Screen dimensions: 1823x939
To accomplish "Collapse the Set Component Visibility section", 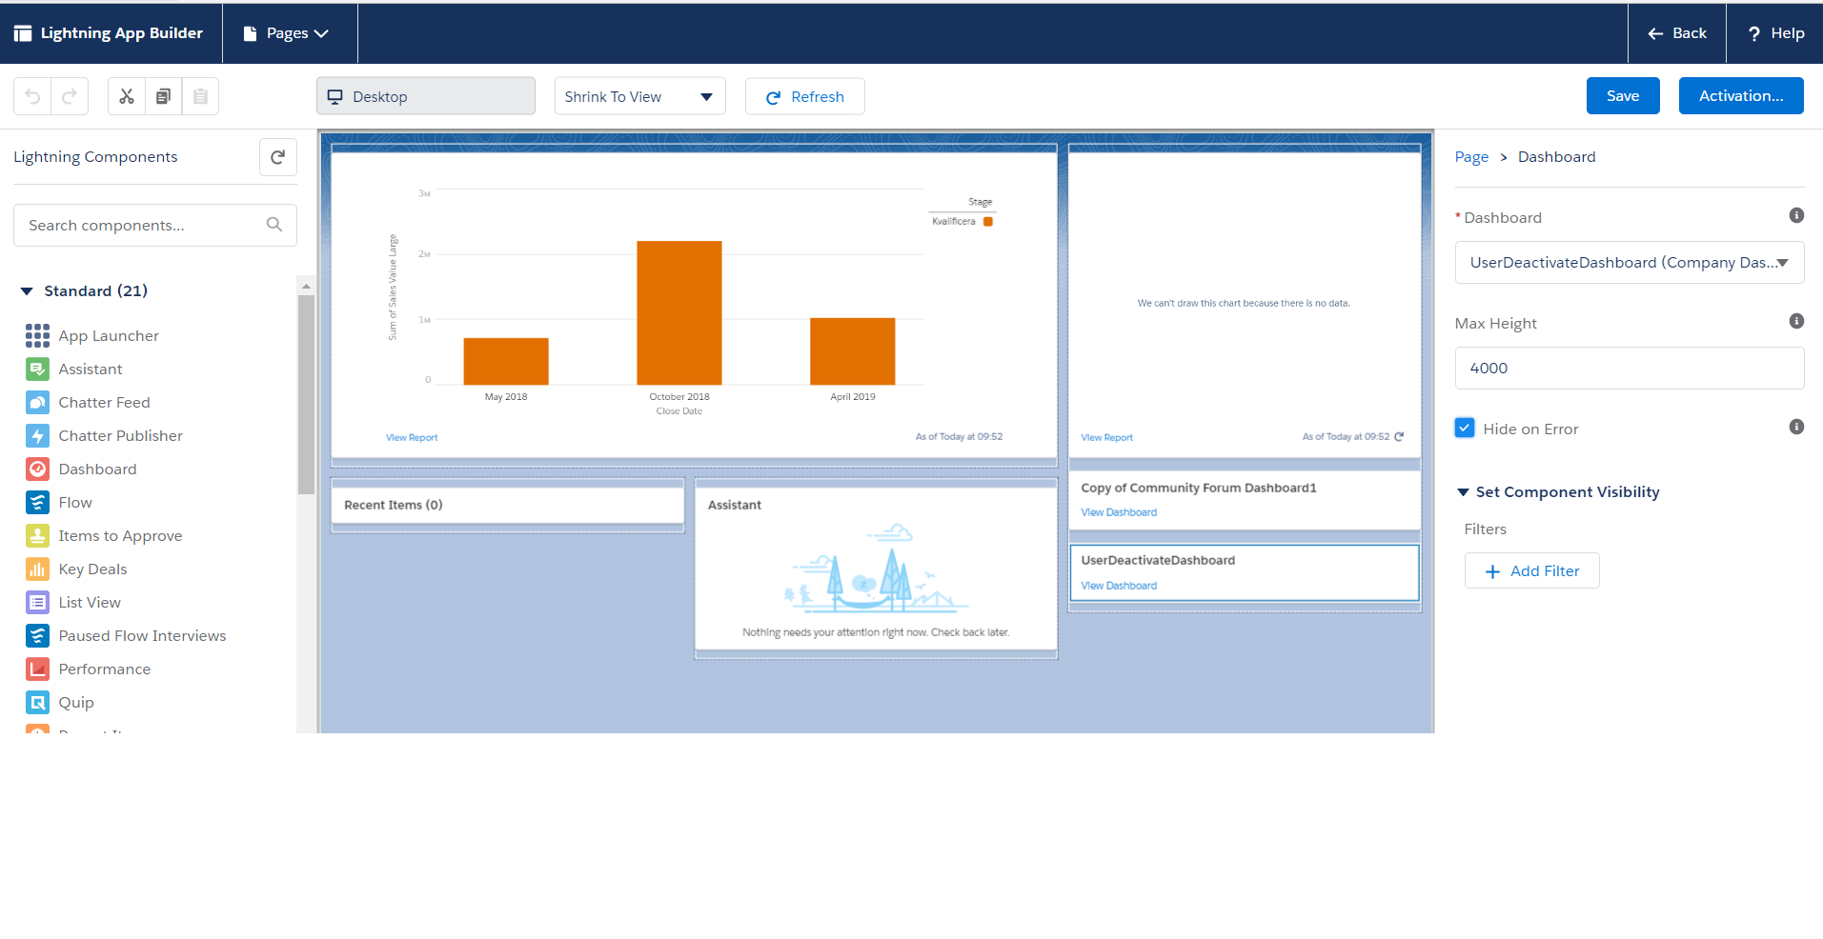I will (1463, 492).
